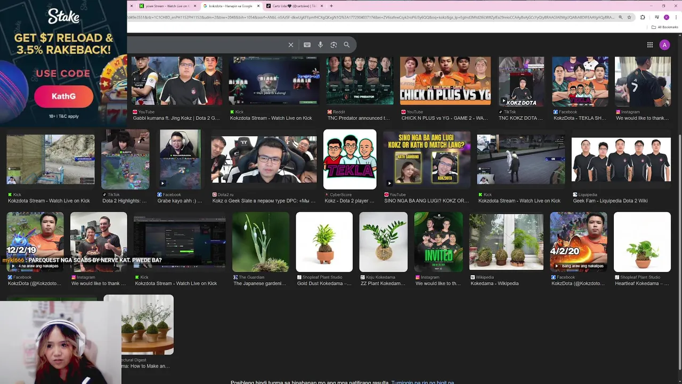Close the kokzdota Google search tab
Screen dimensions: 682x384
tap(258, 6)
